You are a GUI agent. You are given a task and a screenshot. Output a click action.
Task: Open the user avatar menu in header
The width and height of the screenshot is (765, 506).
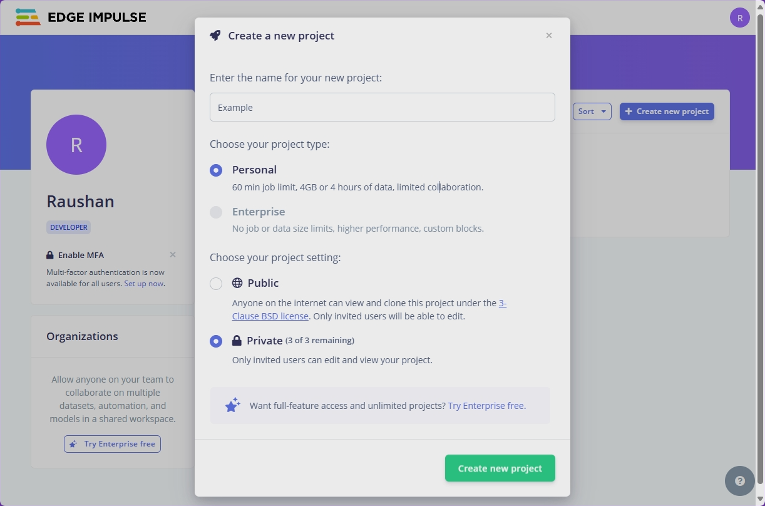(739, 18)
